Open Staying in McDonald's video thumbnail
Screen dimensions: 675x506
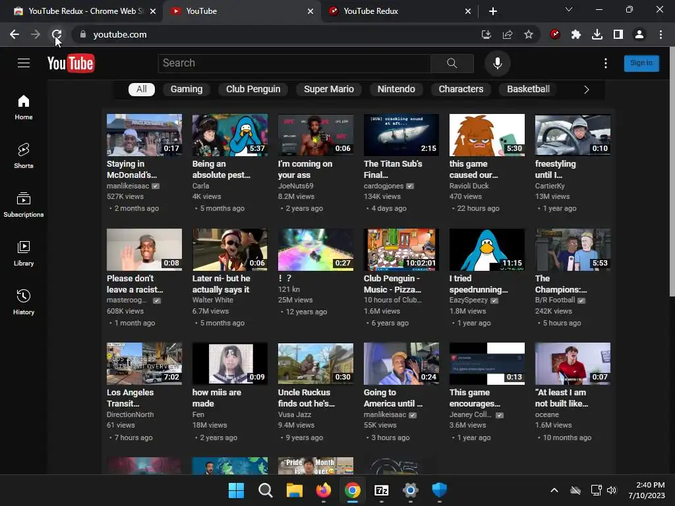click(144, 135)
